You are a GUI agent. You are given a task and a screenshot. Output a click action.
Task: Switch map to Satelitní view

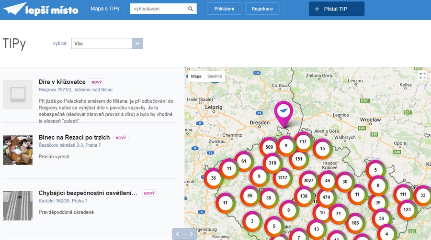point(215,76)
